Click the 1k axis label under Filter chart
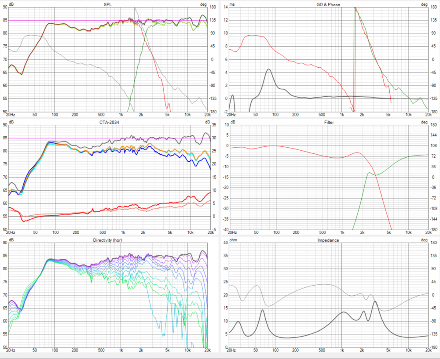The height and width of the screenshot is (359, 440). pyautogui.click(x=341, y=233)
